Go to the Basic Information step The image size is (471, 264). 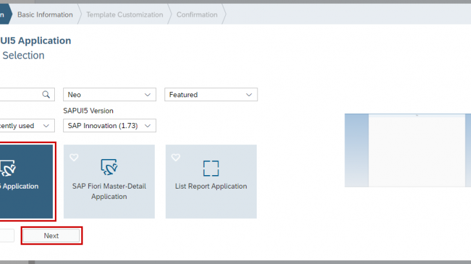click(x=45, y=14)
